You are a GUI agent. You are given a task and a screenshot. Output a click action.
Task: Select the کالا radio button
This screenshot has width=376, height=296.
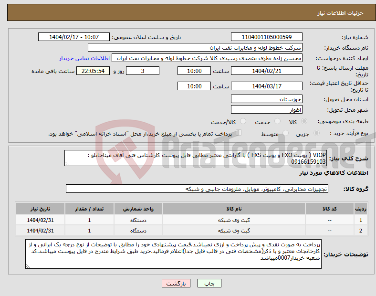click(x=304, y=121)
